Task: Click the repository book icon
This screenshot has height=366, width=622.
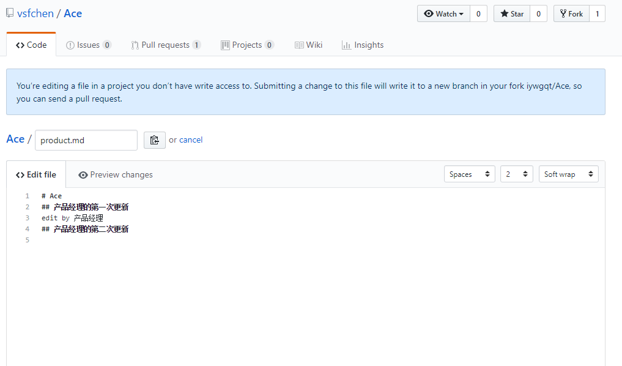Action: click(x=10, y=13)
